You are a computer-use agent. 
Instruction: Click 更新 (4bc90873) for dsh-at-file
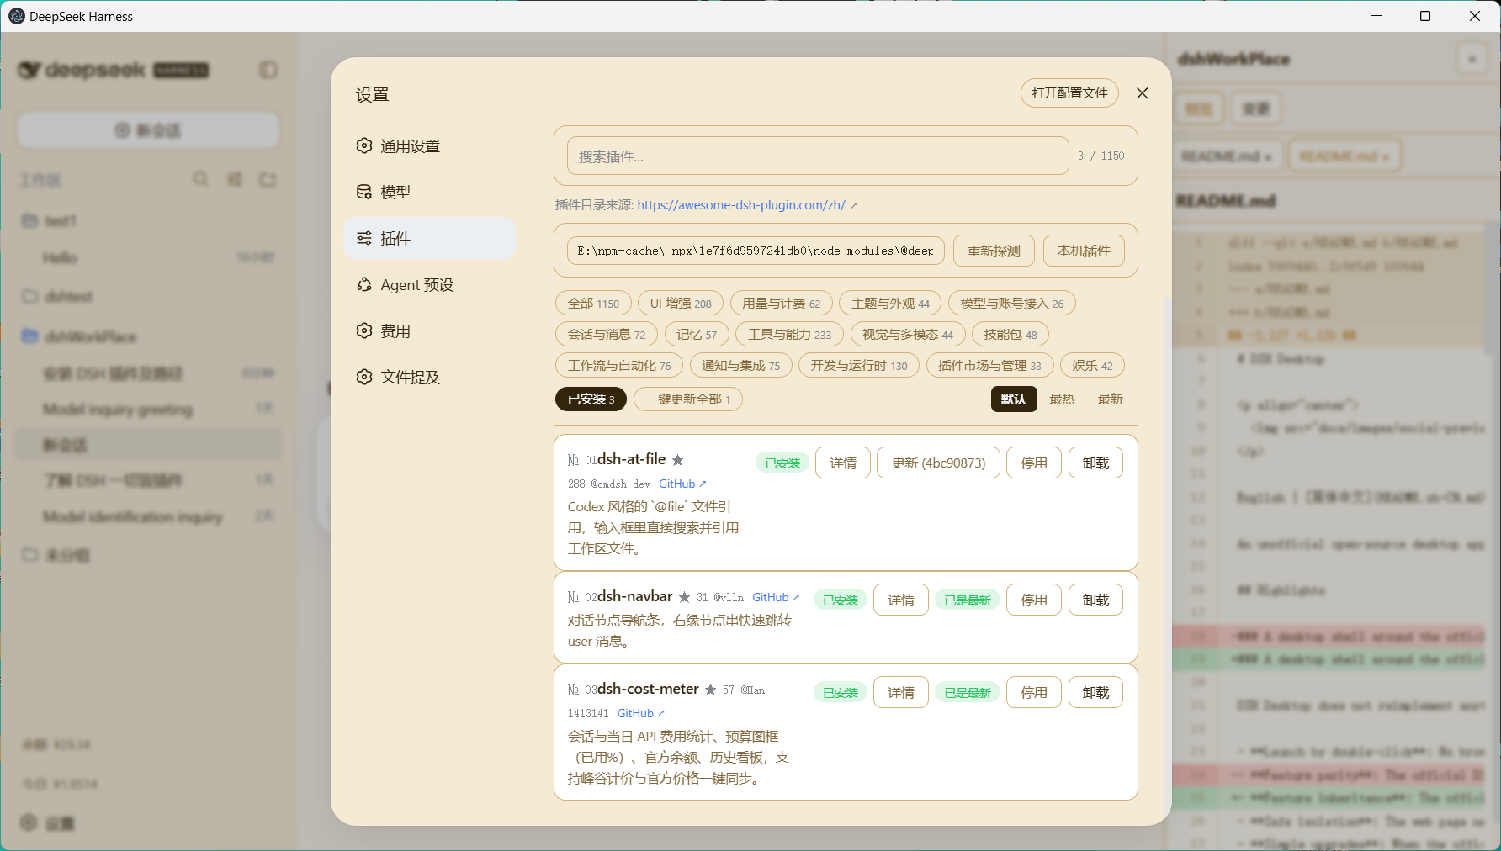(x=938, y=463)
